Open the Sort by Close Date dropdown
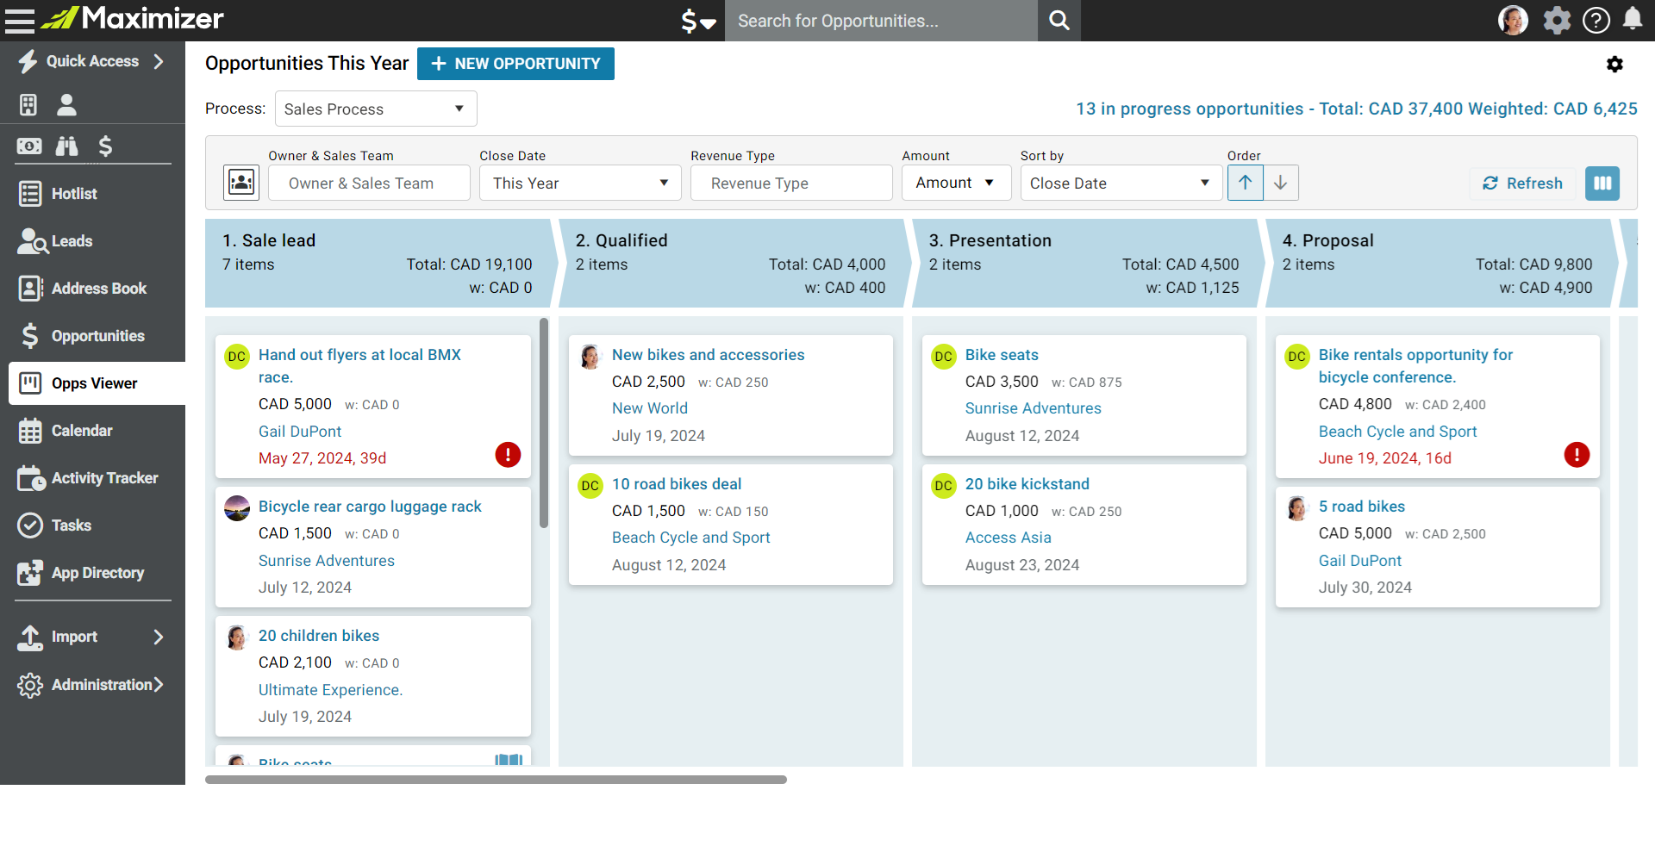 pyautogui.click(x=1121, y=183)
